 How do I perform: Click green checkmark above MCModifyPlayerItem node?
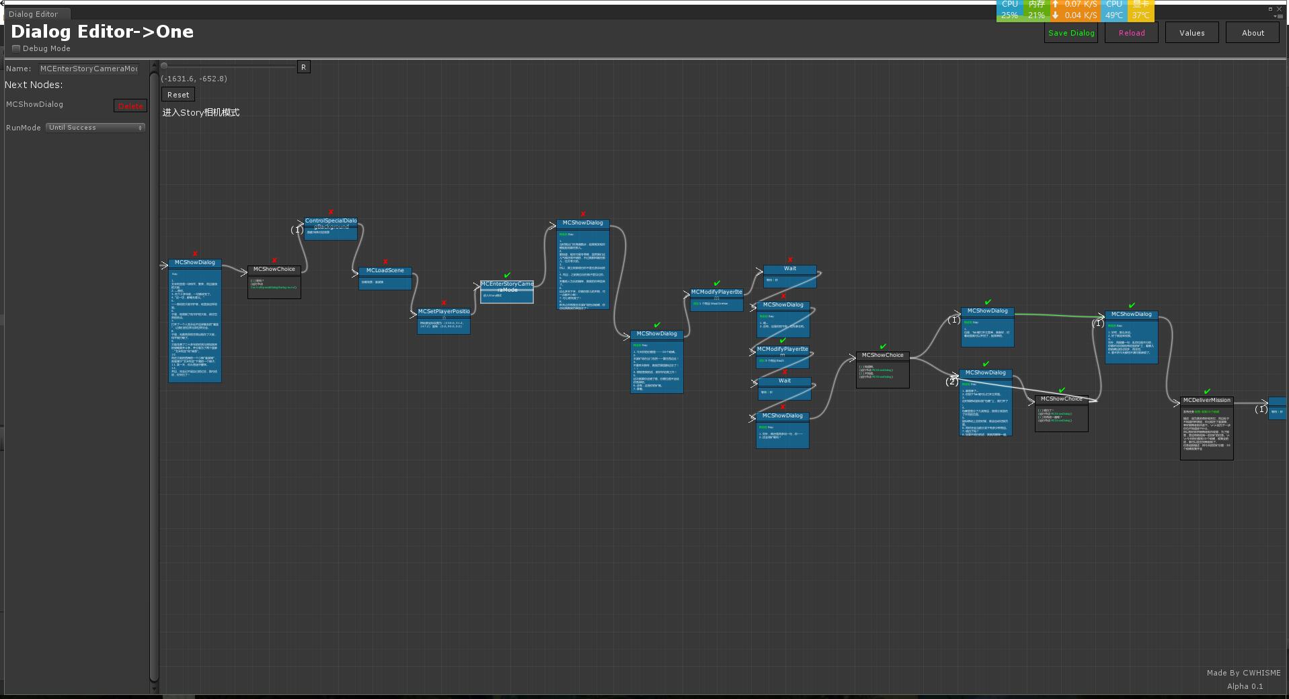[x=717, y=283]
